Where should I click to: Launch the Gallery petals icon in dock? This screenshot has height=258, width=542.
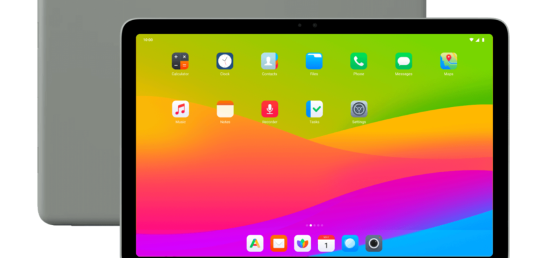coord(303,244)
